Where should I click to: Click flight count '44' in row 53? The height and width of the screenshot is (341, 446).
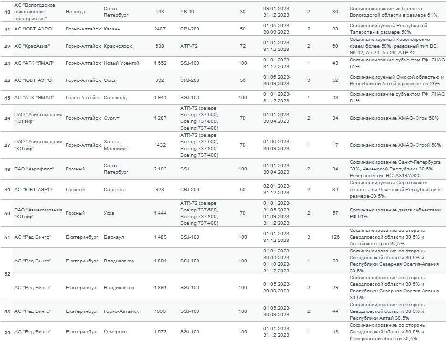[x=335, y=311]
